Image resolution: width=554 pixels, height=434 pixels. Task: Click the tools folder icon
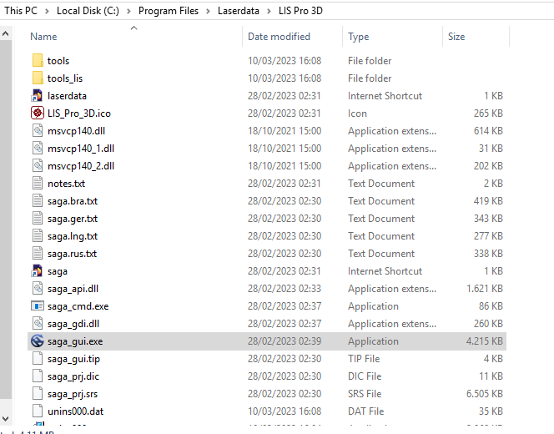pos(37,61)
